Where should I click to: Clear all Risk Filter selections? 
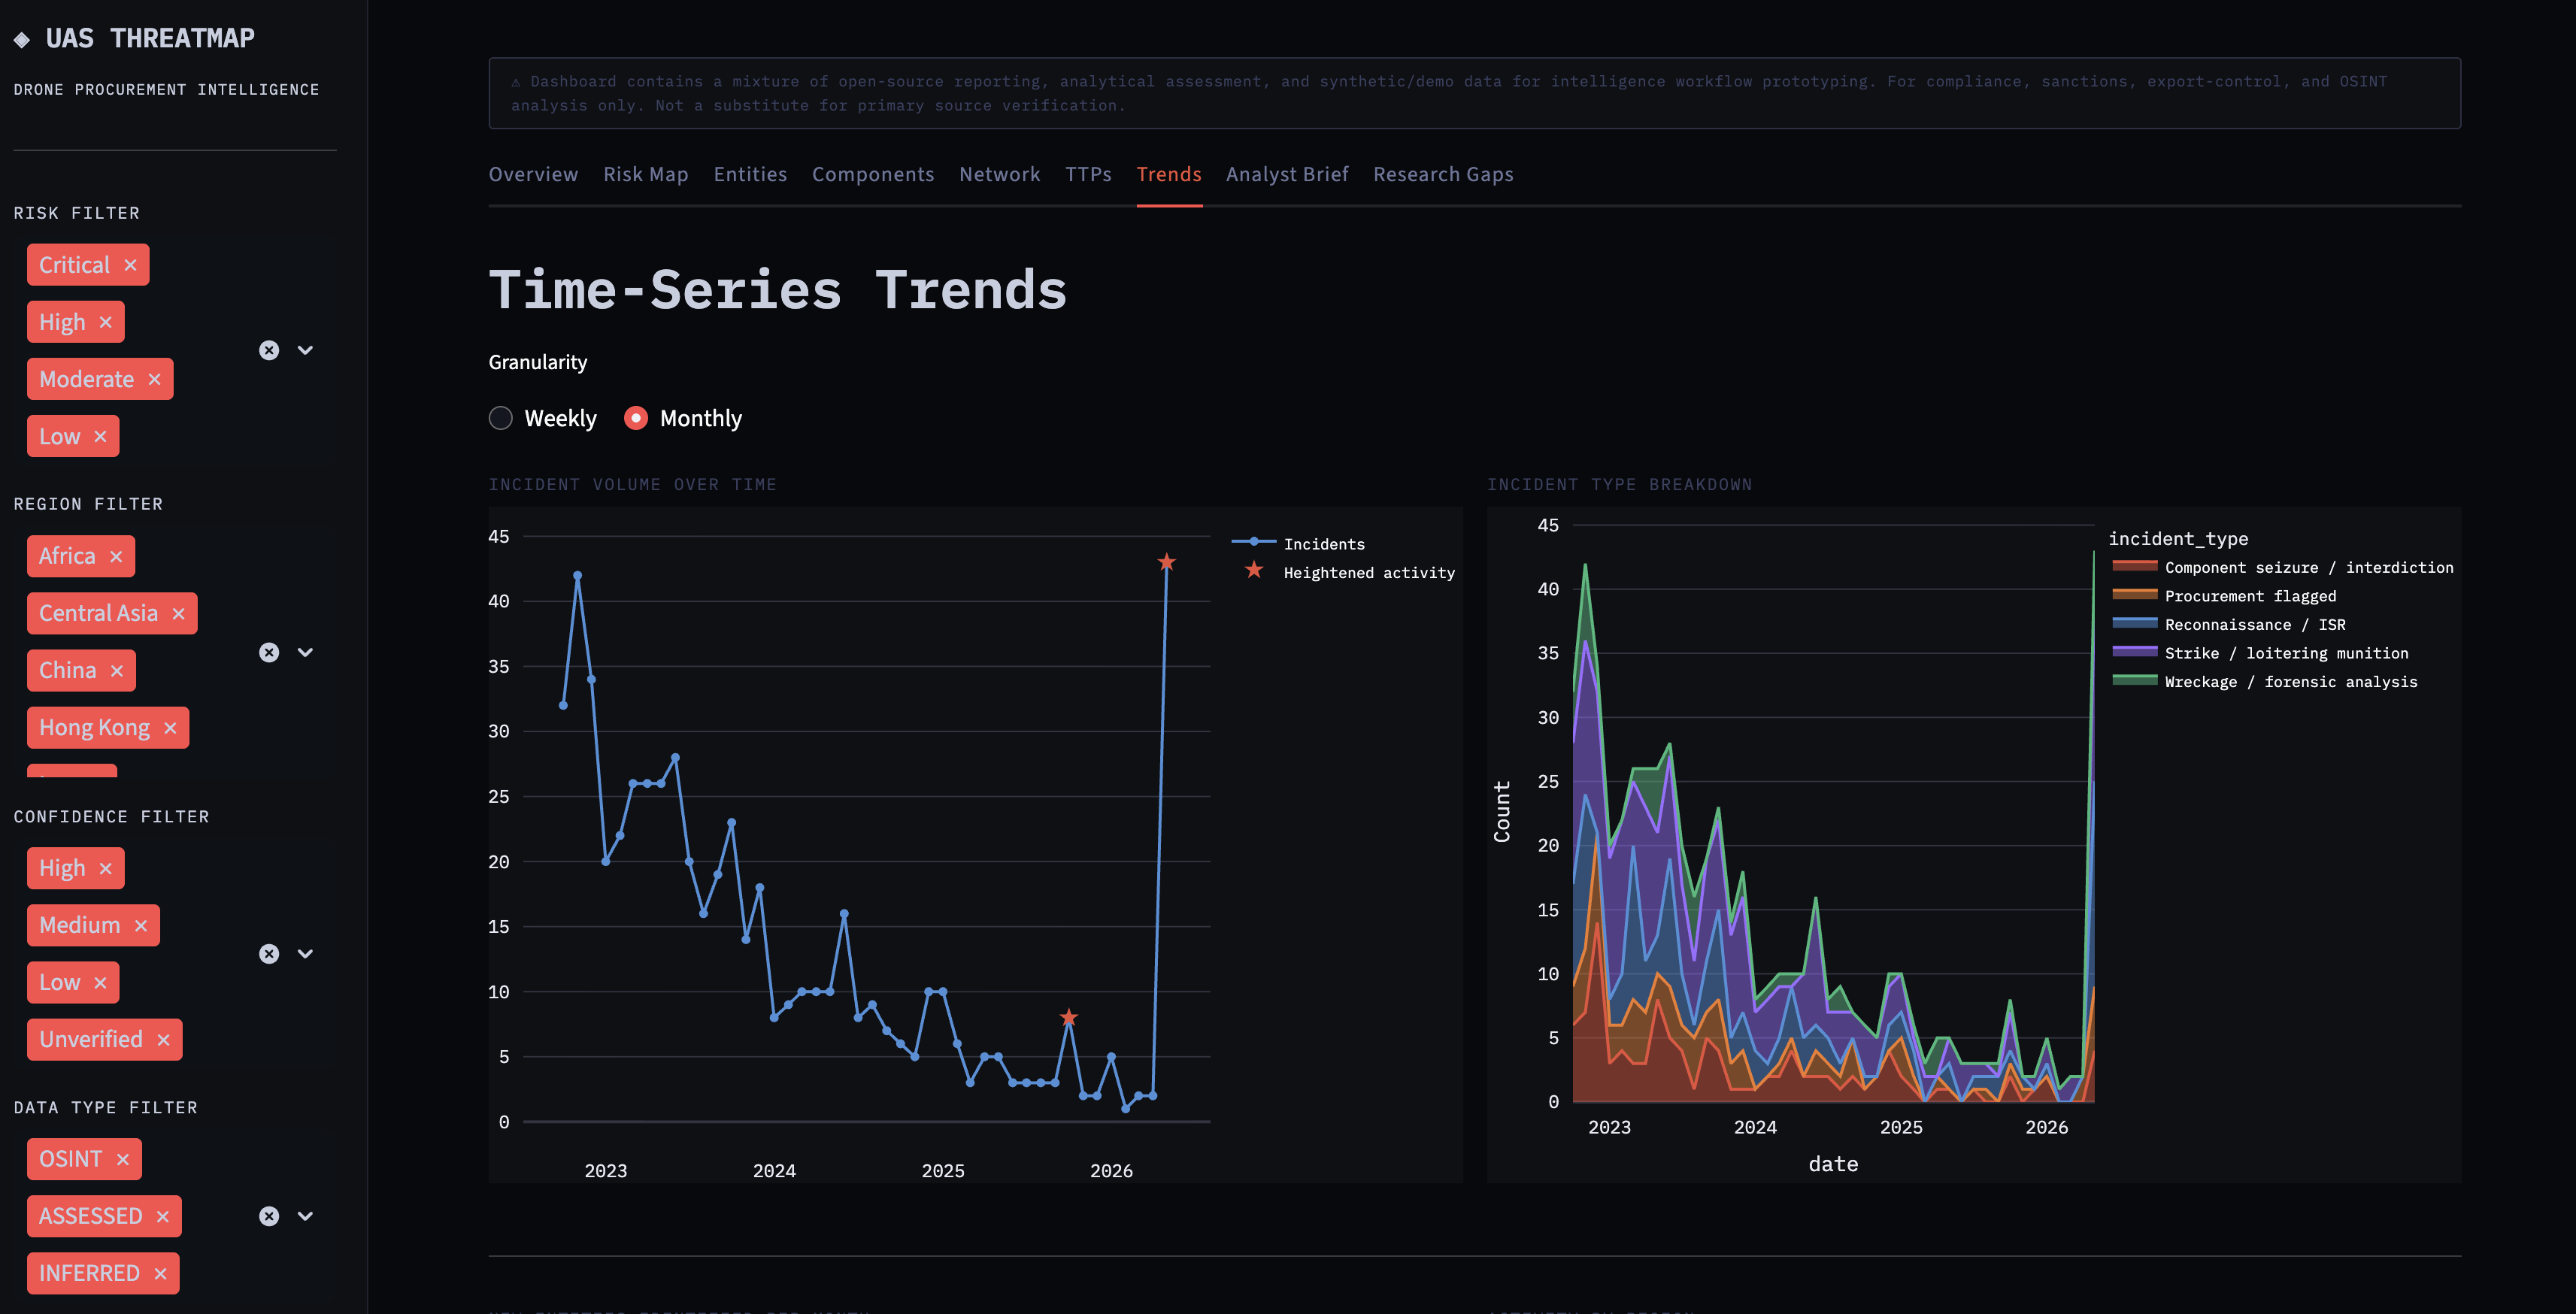[269, 350]
